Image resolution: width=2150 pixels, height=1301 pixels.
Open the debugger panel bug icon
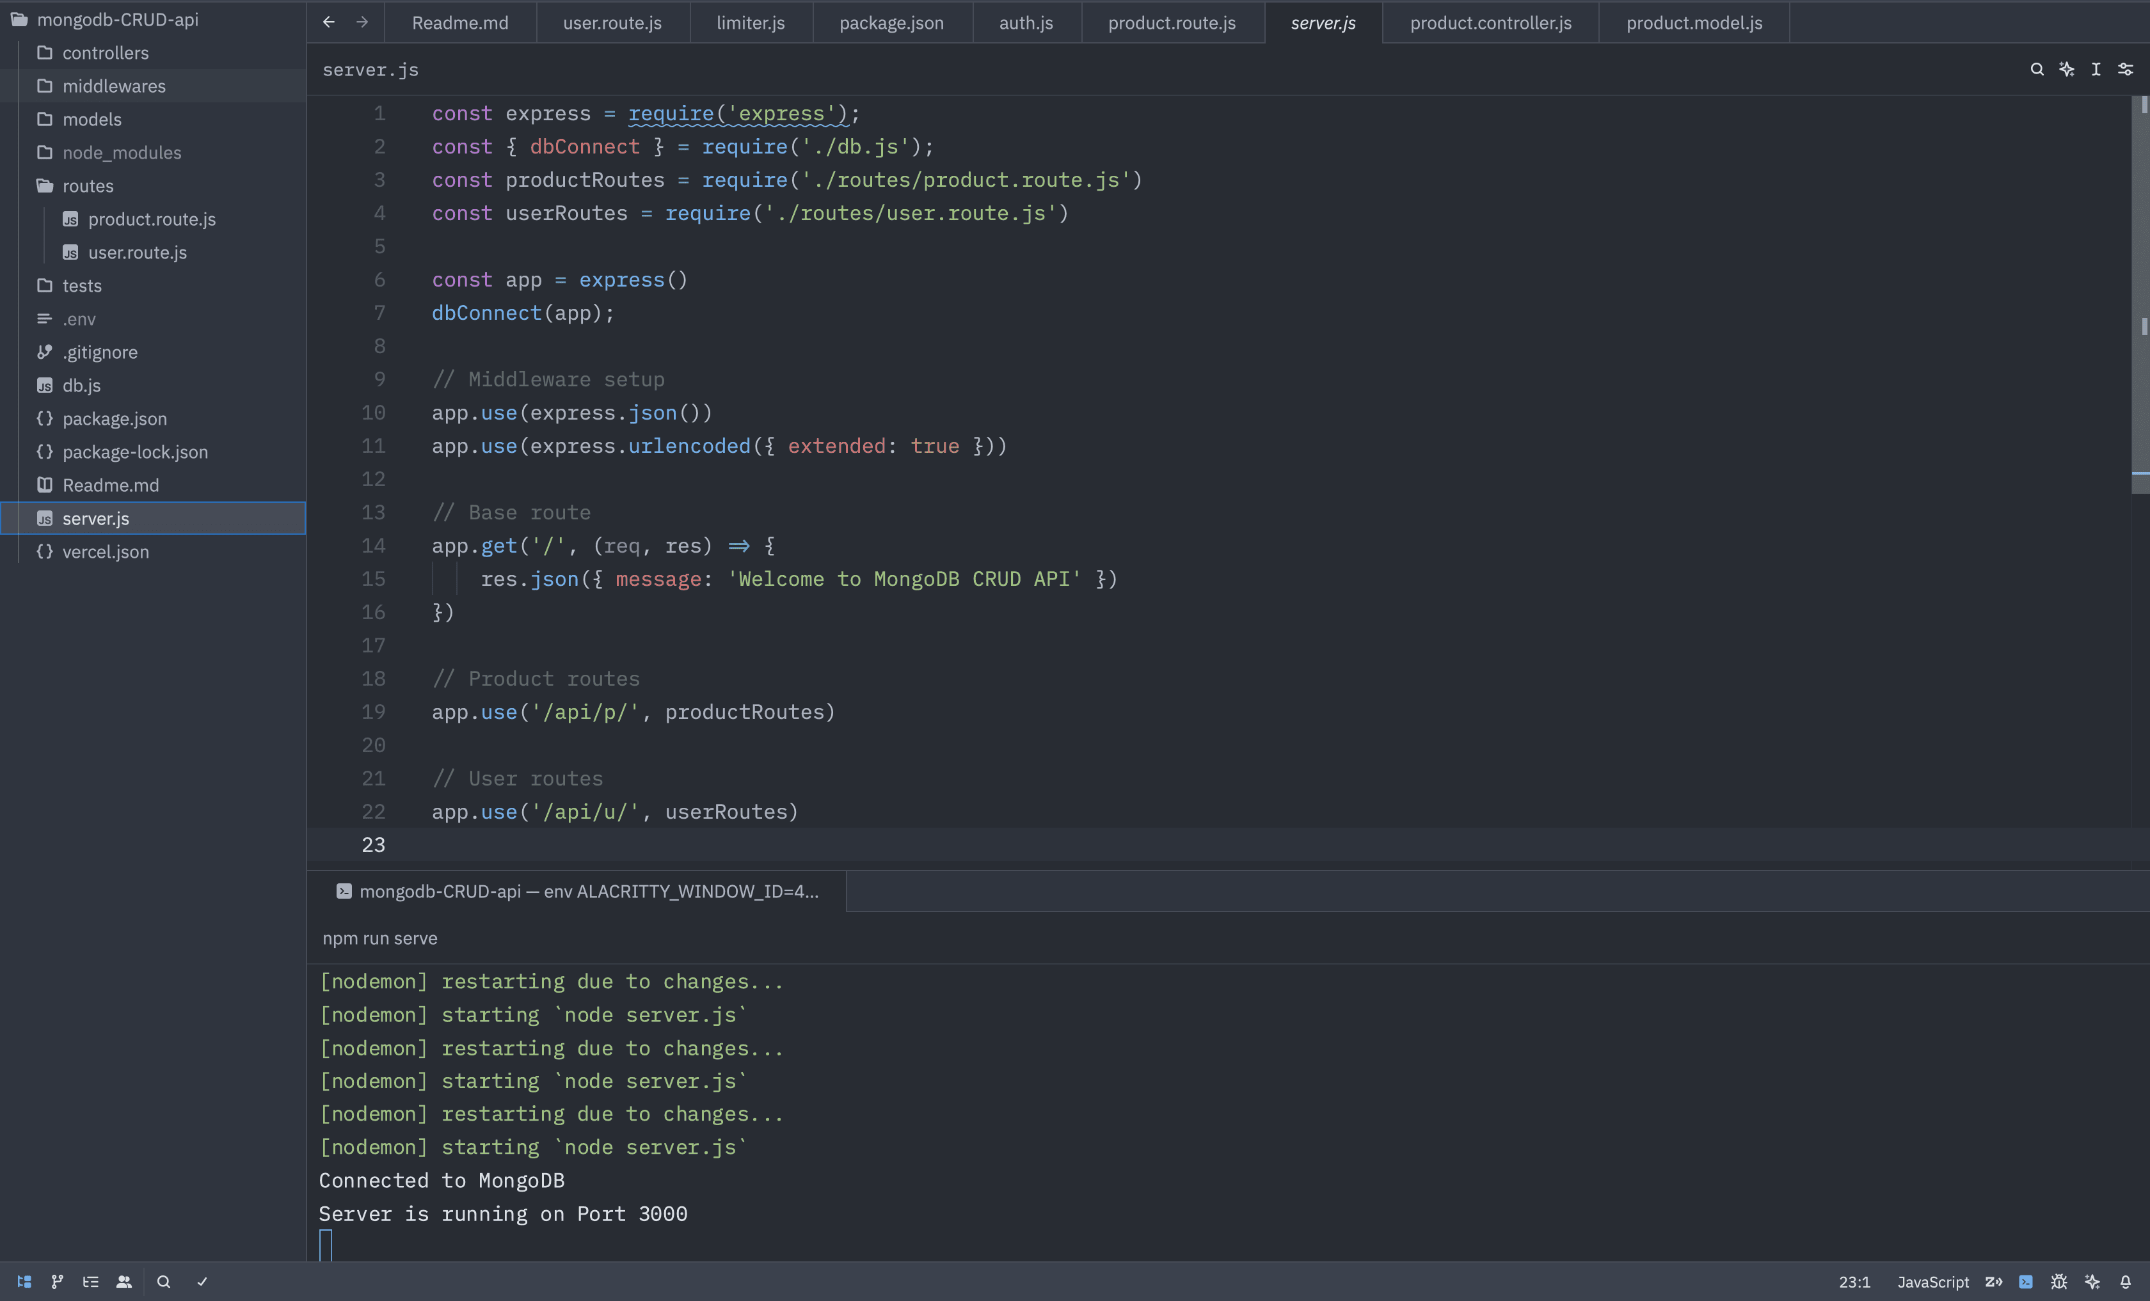[2059, 1281]
